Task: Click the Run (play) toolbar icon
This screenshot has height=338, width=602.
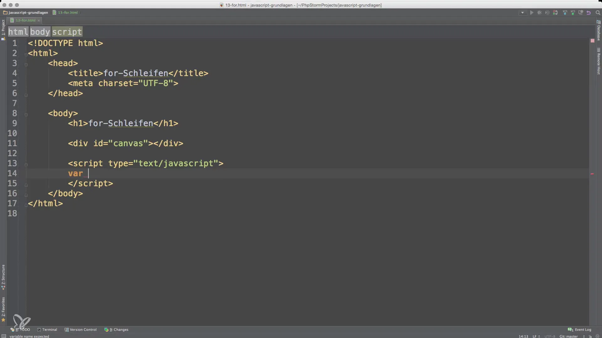Action: click(x=531, y=13)
